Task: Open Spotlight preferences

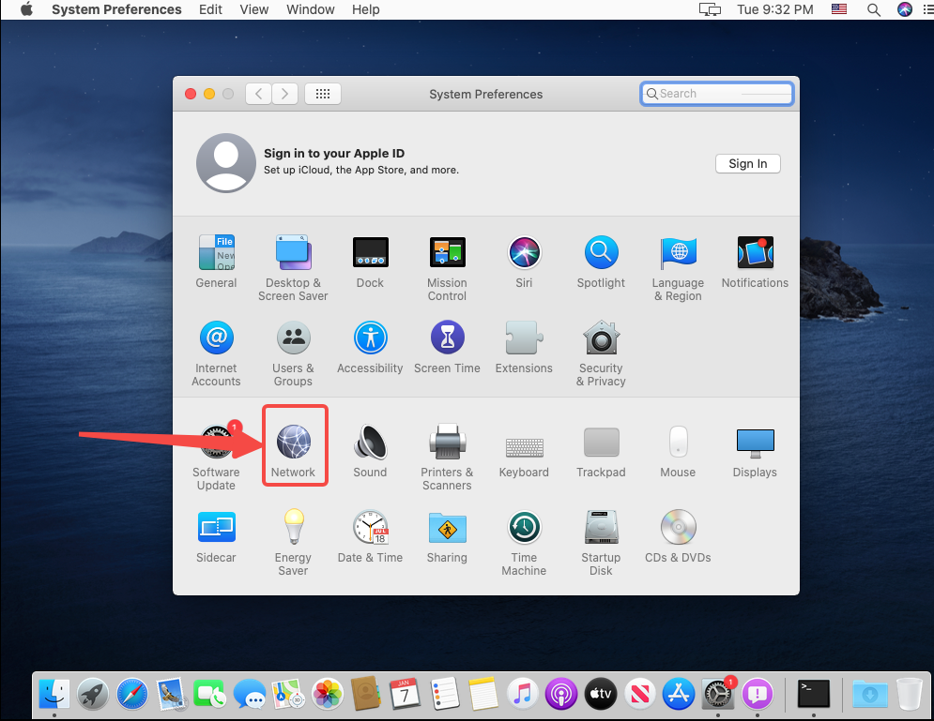Action: click(x=601, y=262)
